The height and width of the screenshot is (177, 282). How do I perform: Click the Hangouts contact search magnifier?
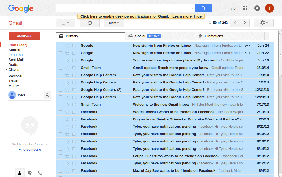click(x=47, y=95)
